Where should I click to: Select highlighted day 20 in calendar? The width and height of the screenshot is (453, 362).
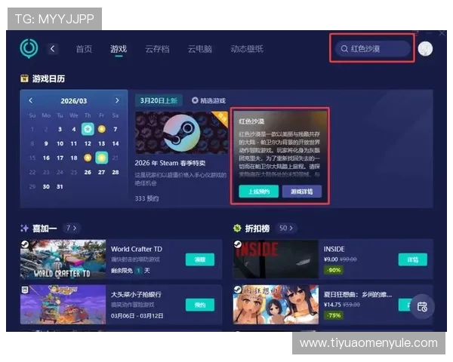pyautogui.click(x=102, y=158)
